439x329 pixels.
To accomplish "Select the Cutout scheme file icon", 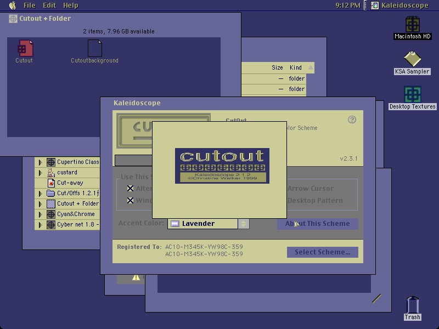I will (25, 48).
